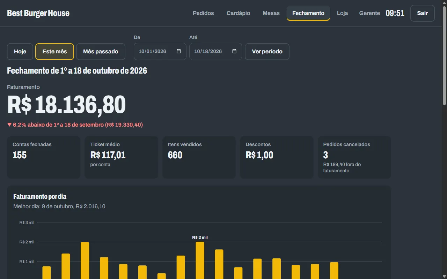This screenshot has width=447, height=279.
Task: Select the Este mês period filter
Action: [54, 52]
